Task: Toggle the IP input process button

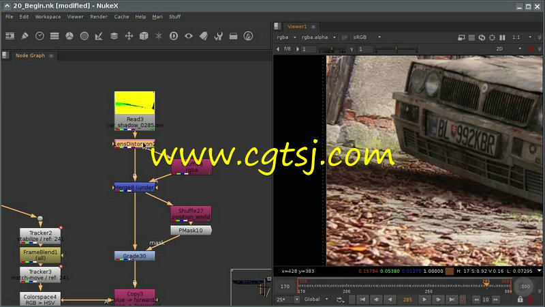Action: pos(345,38)
